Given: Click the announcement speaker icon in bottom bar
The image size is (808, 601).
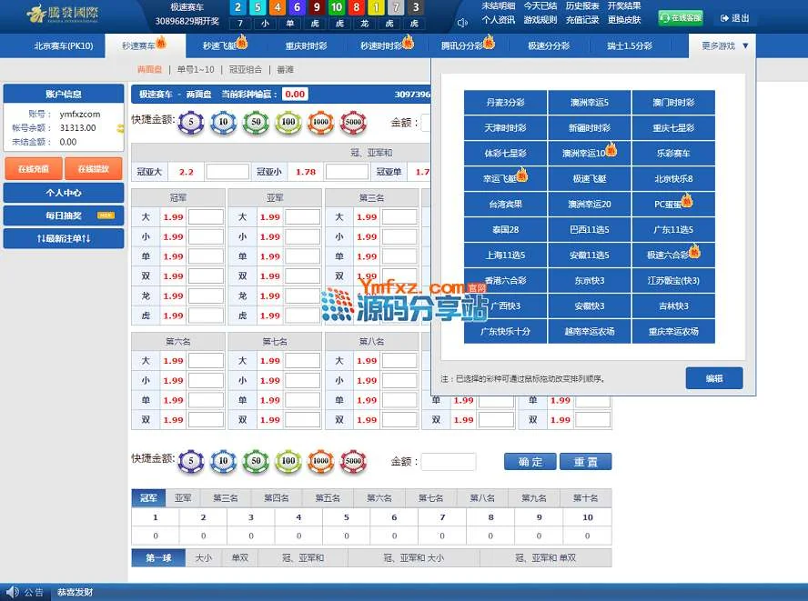Looking at the screenshot, I should (11, 592).
